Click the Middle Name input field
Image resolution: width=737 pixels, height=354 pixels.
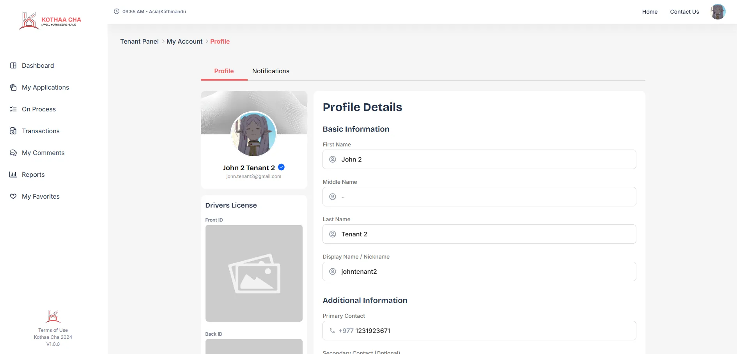pos(479,197)
